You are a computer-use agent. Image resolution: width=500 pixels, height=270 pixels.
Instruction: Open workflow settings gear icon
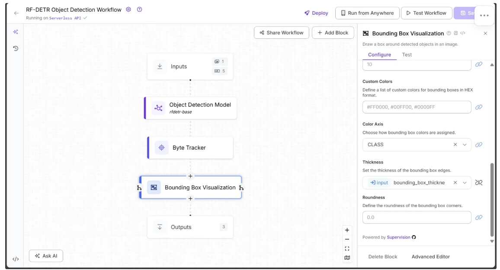pyautogui.click(x=128, y=9)
